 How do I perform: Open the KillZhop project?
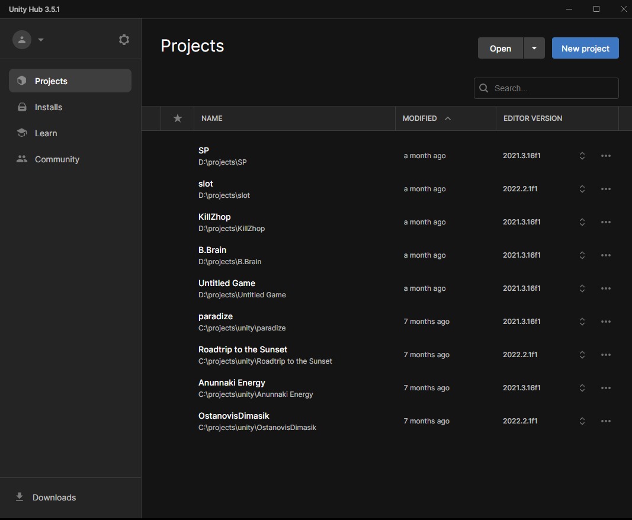[x=214, y=217]
